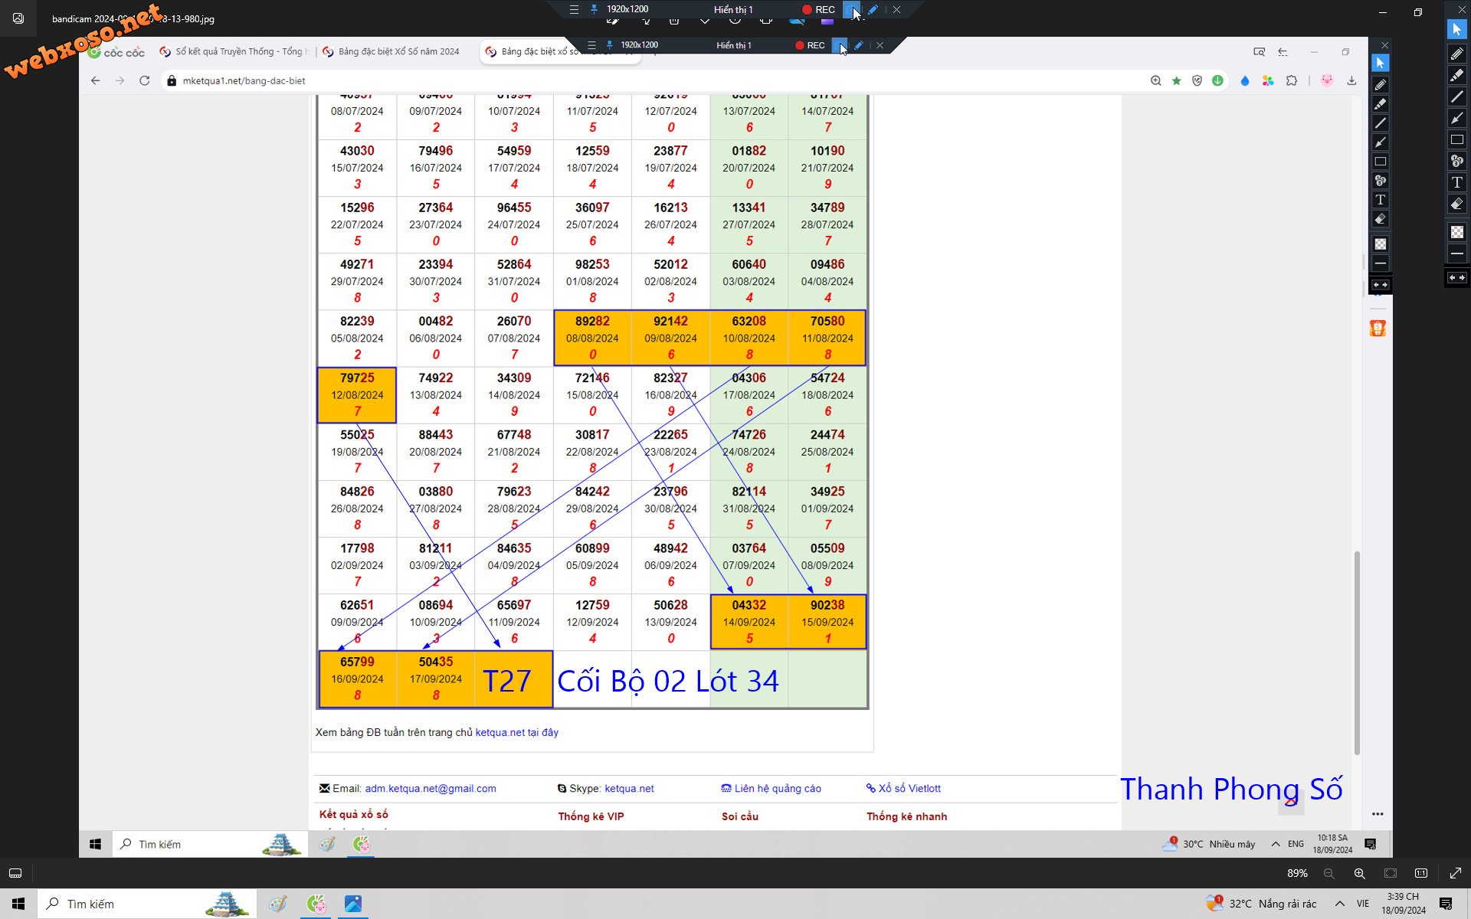Image resolution: width=1471 pixels, height=919 pixels.
Task: Open line thickness setting in live Bandicam toolbar
Action: point(1456,253)
